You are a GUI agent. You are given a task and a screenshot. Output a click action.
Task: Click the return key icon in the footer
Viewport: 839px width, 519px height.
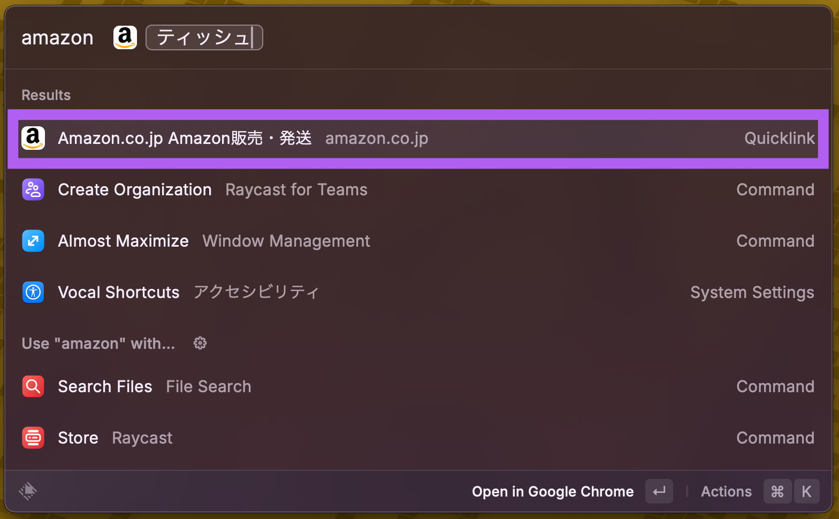pos(659,491)
